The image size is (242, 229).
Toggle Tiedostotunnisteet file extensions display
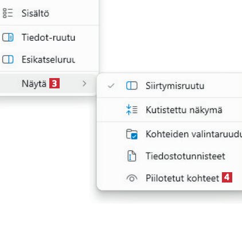(x=169, y=156)
